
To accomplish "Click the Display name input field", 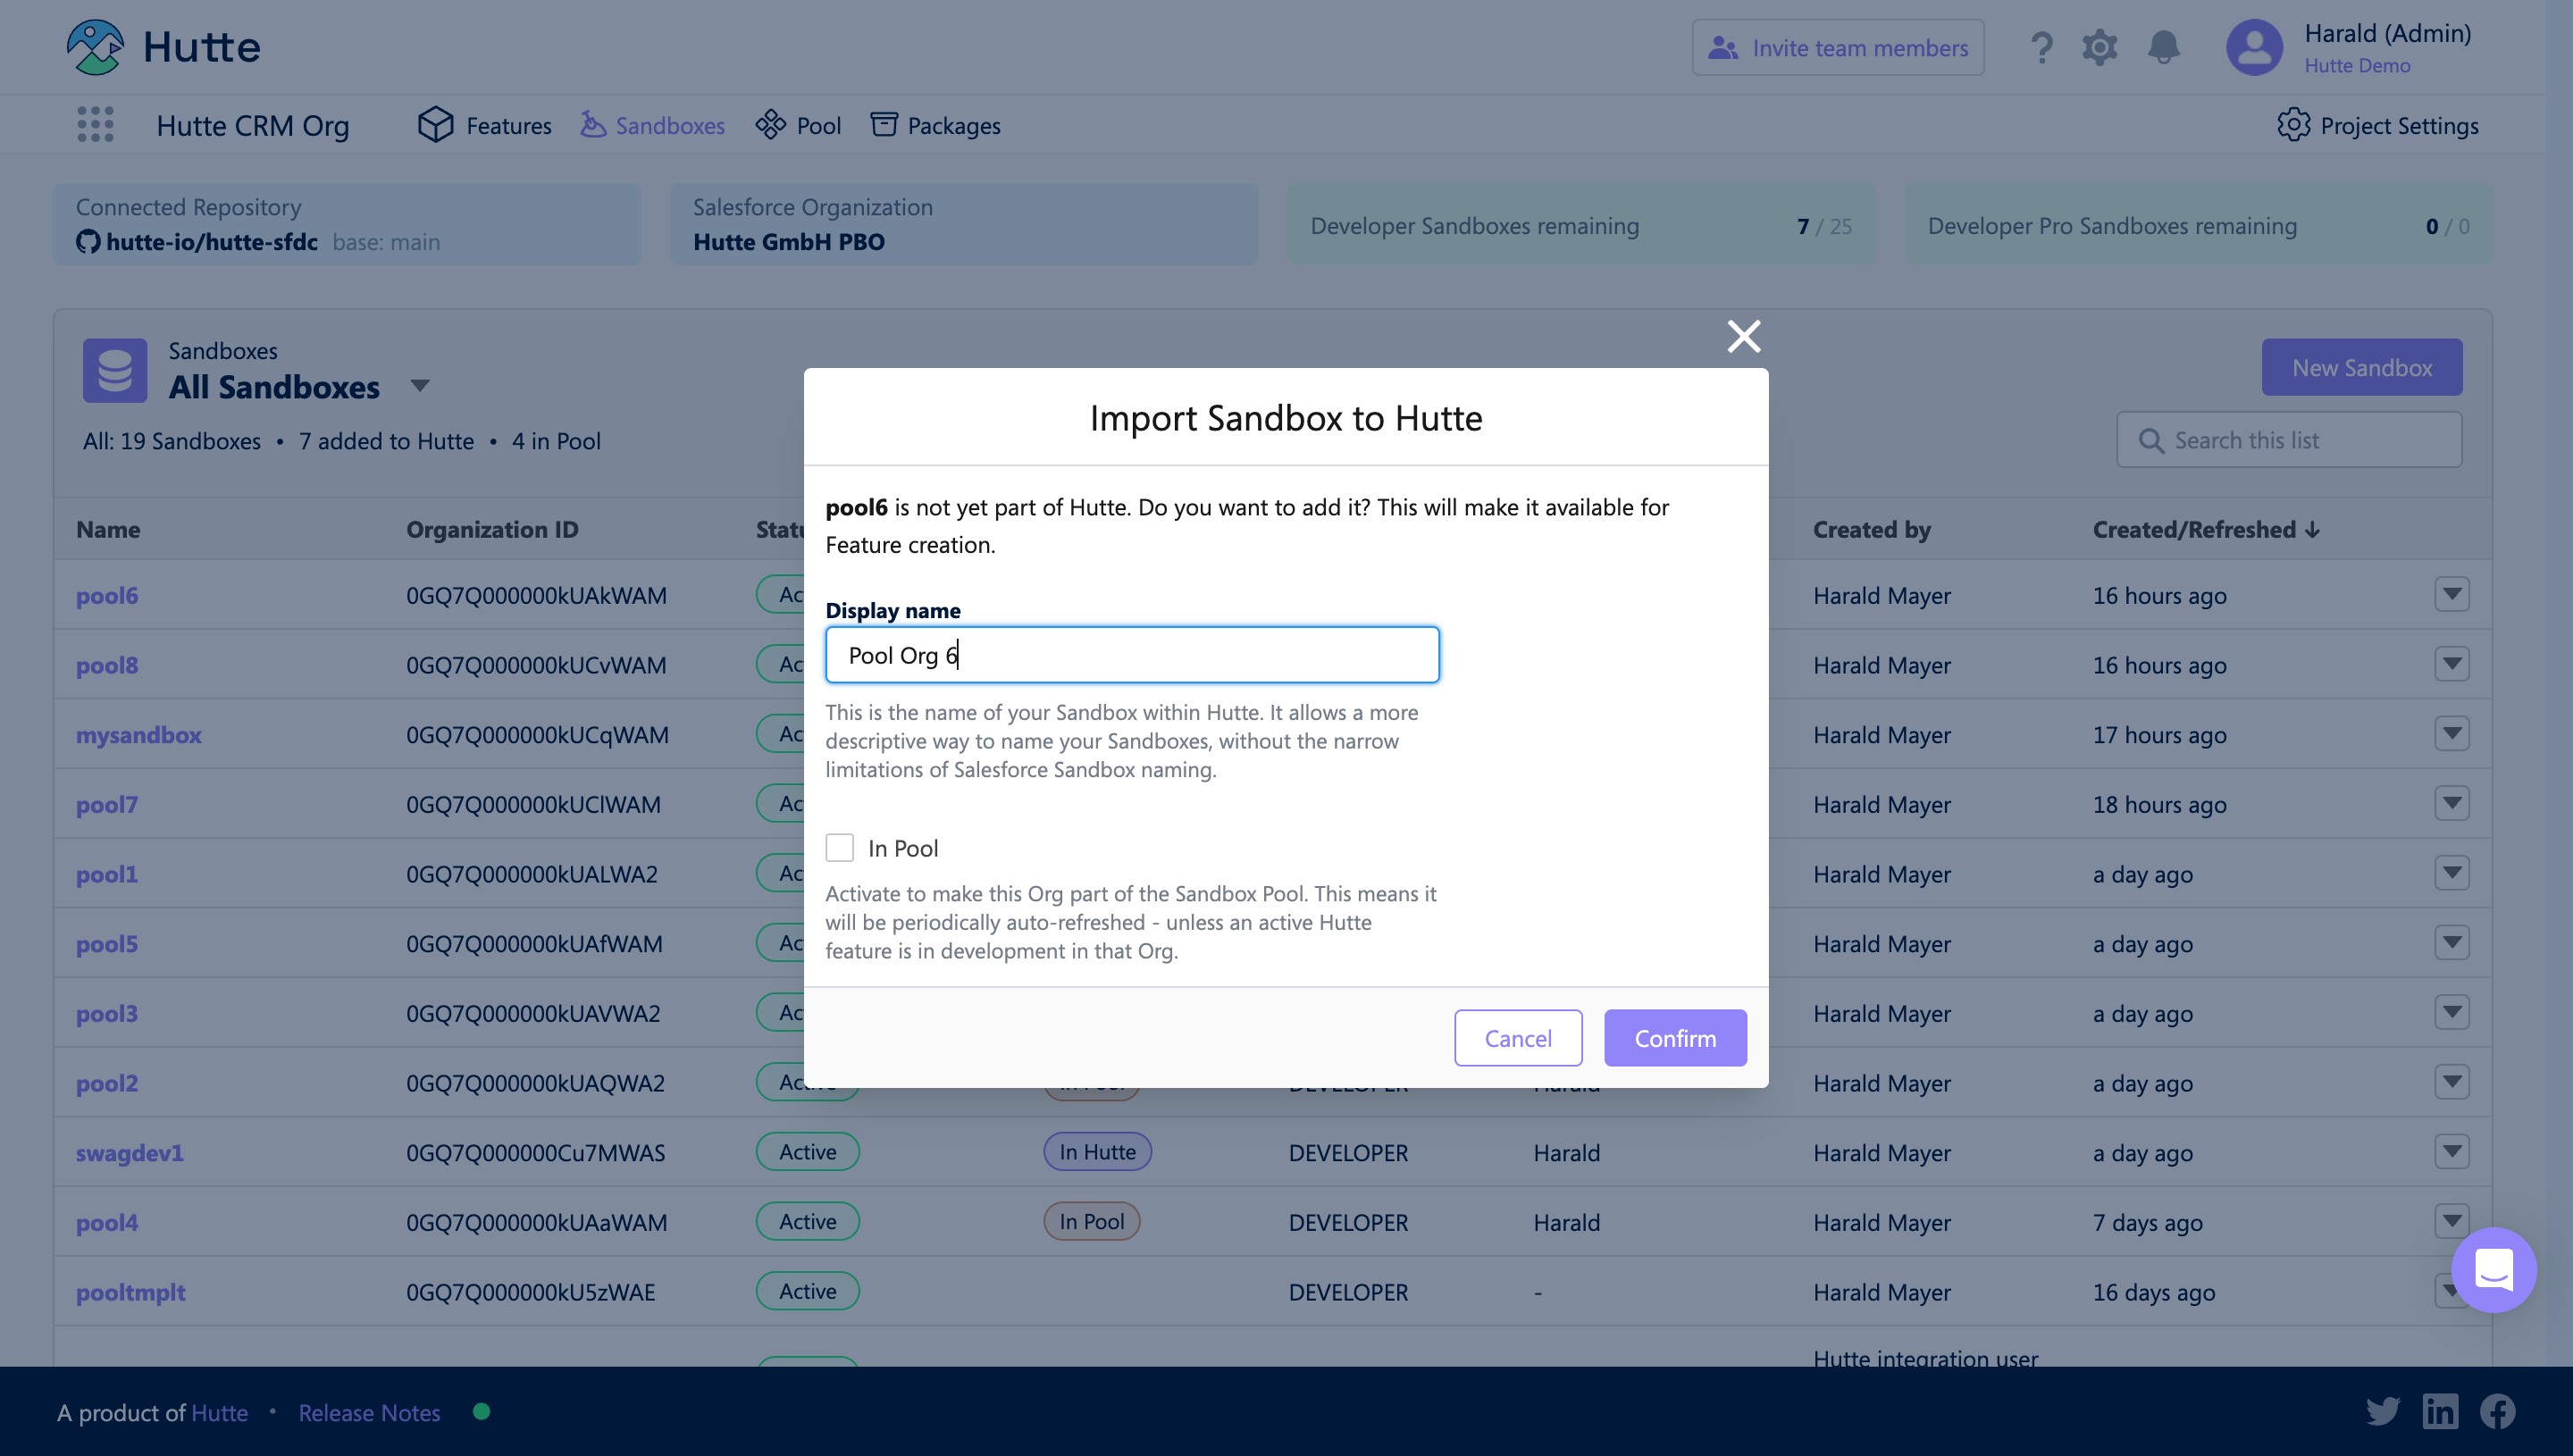I will pyautogui.click(x=1132, y=655).
